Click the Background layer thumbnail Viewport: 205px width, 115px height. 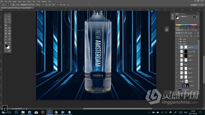click(x=180, y=90)
